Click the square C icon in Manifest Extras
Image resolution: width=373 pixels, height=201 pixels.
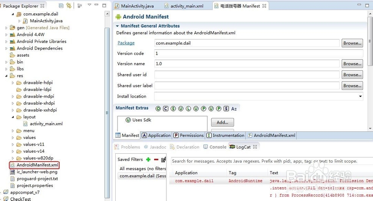coord(166,109)
